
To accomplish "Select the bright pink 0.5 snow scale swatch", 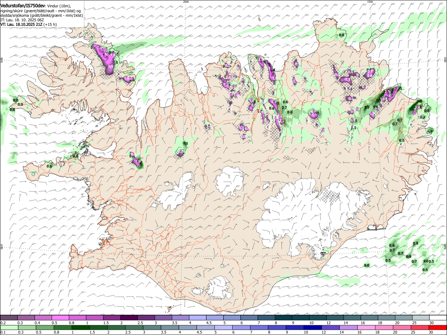I will click(60, 318).
